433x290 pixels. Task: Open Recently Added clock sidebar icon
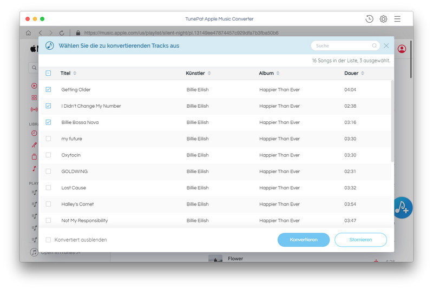[34, 133]
